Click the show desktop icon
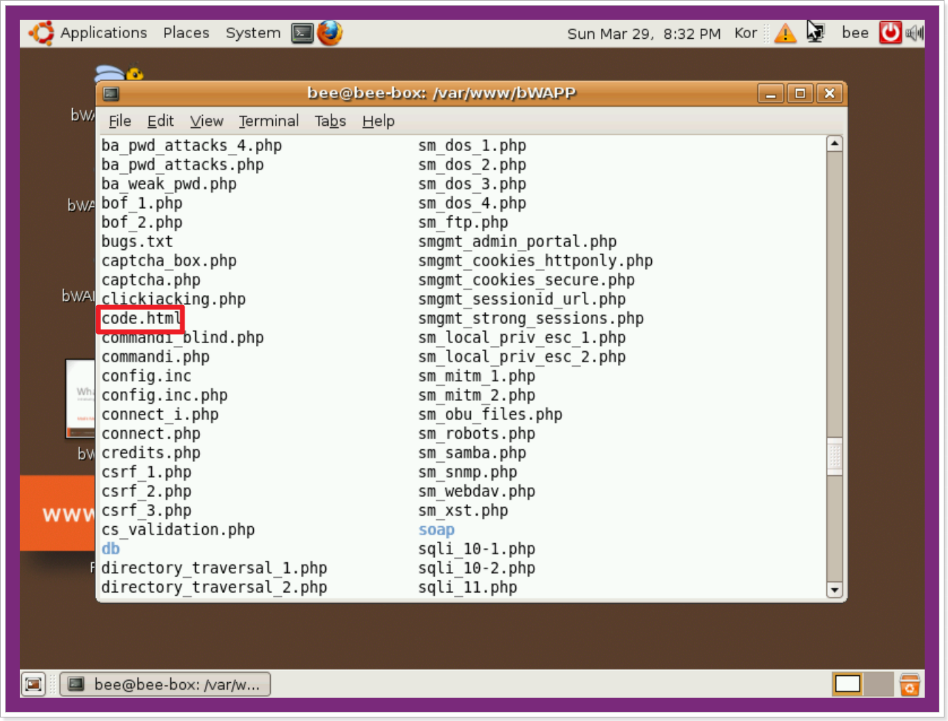Image resolution: width=948 pixels, height=721 pixels. (x=33, y=684)
